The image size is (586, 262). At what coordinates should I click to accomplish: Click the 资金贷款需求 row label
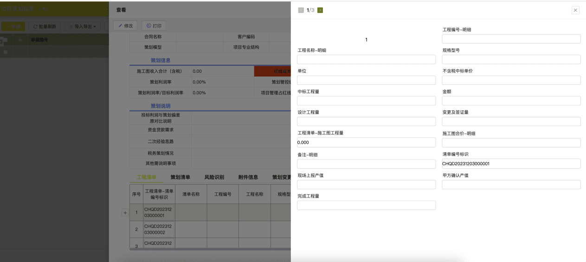coord(161,130)
